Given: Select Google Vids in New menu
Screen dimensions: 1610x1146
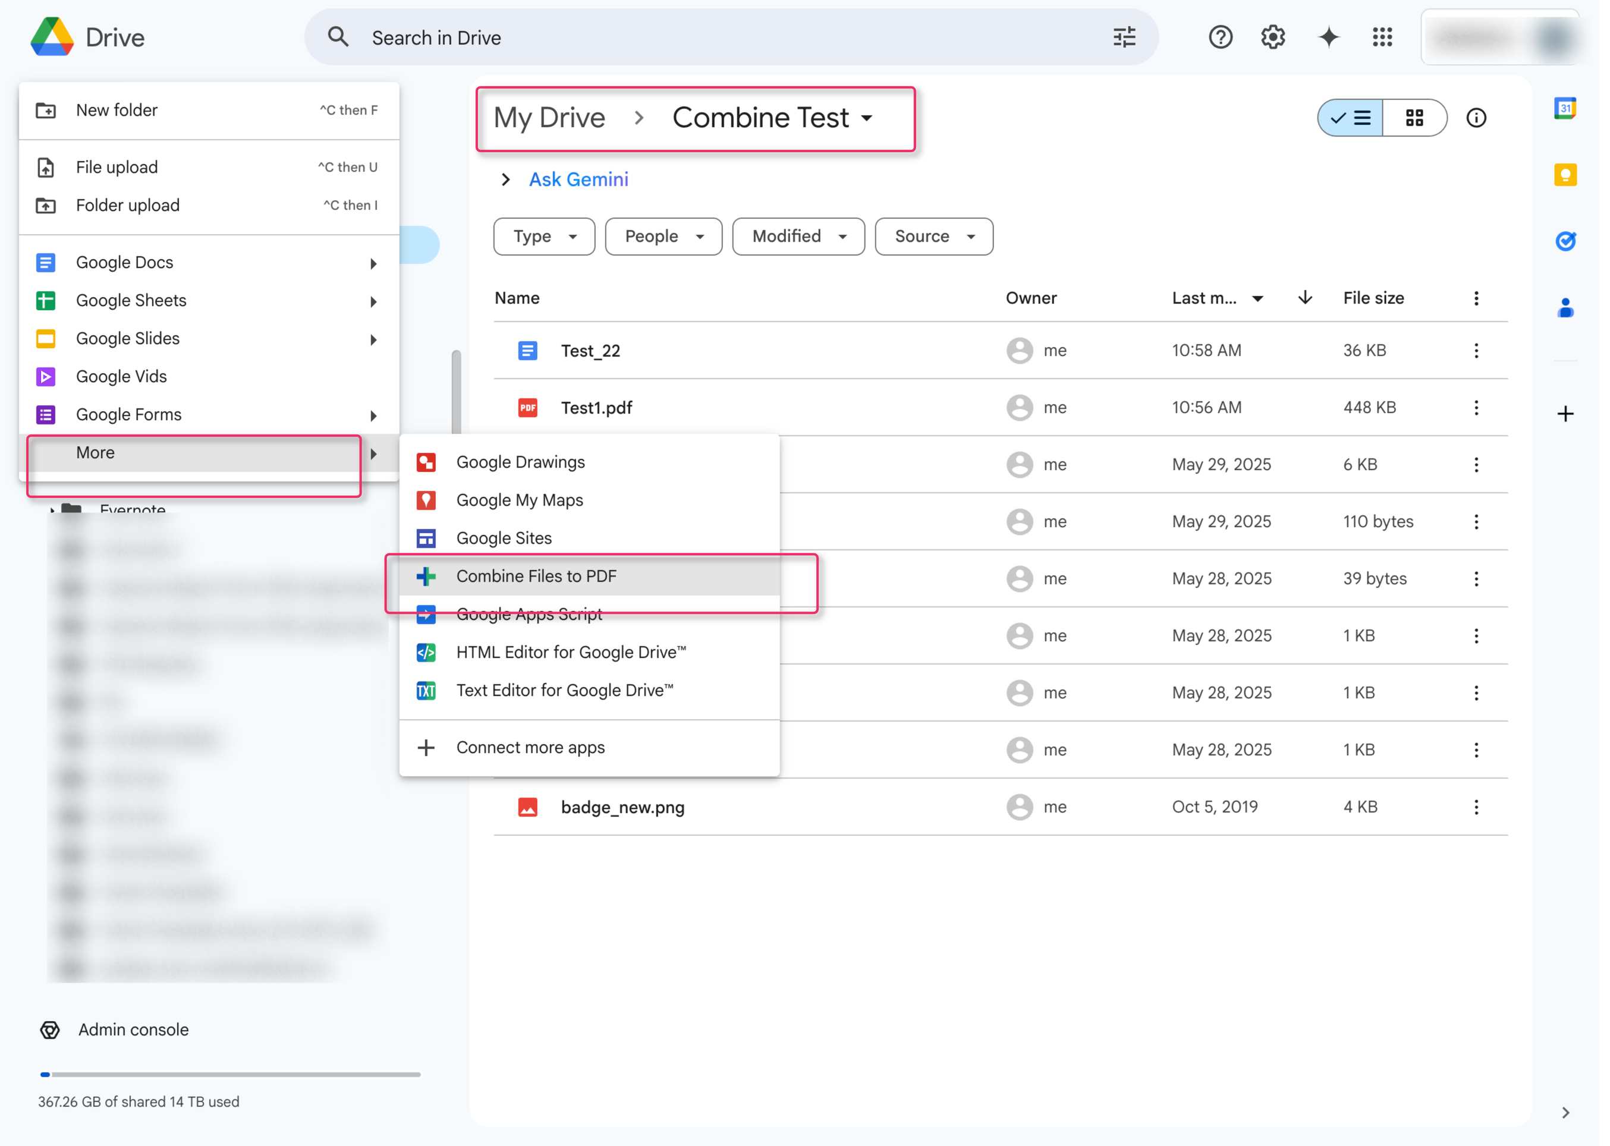Looking at the screenshot, I should [x=209, y=377].
